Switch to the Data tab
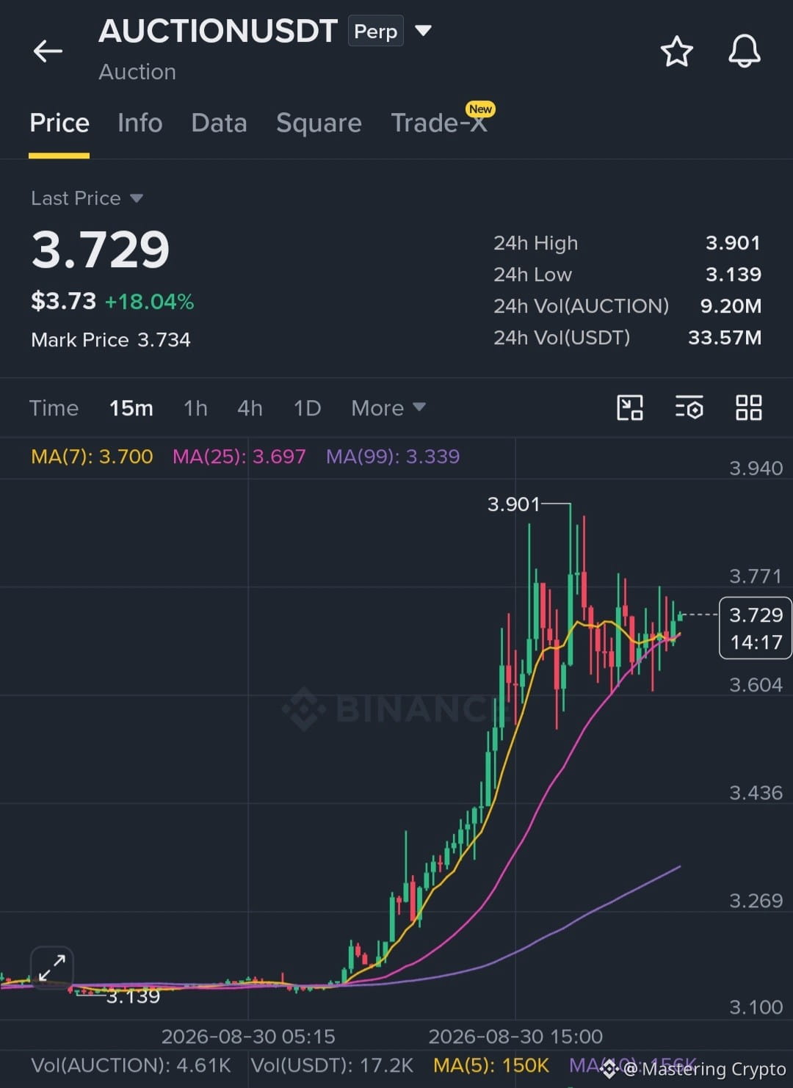This screenshot has width=793, height=1088. (x=219, y=123)
